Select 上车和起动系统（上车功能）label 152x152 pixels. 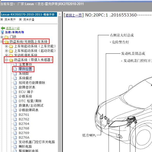coord(35,46)
